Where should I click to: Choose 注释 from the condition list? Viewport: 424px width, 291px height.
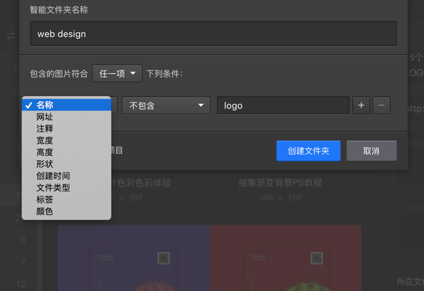coord(45,129)
